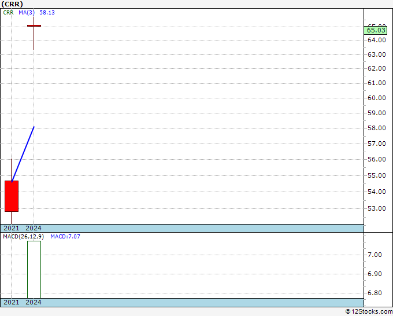393x316 pixels.
Task: Click the 61.00 price axis label
Action: 376,83
